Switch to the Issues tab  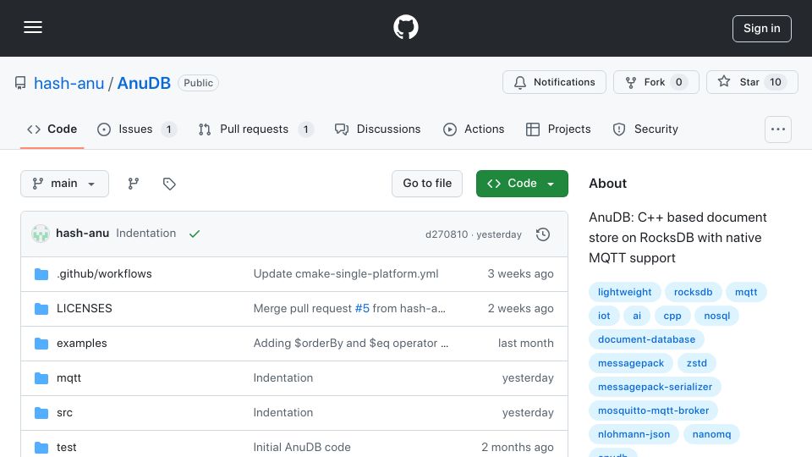[x=137, y=129]
